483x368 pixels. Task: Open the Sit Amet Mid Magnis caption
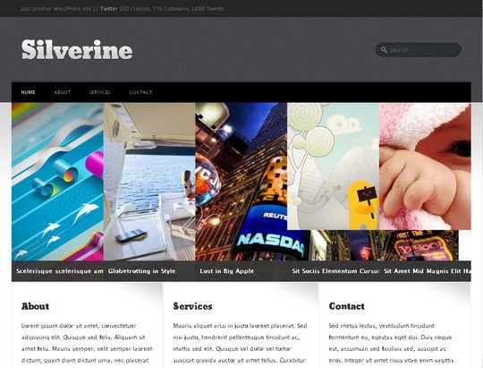pyautogui.click(x=428, y=271)
